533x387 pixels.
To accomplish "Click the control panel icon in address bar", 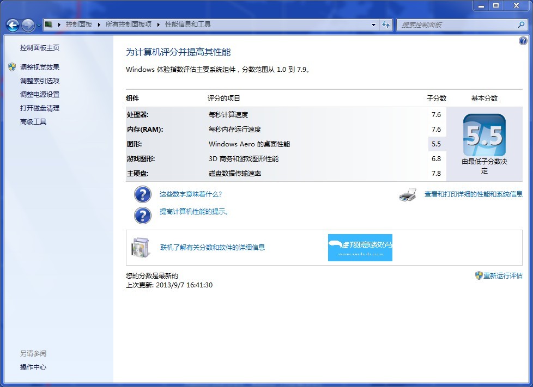I will pos(49,24).
